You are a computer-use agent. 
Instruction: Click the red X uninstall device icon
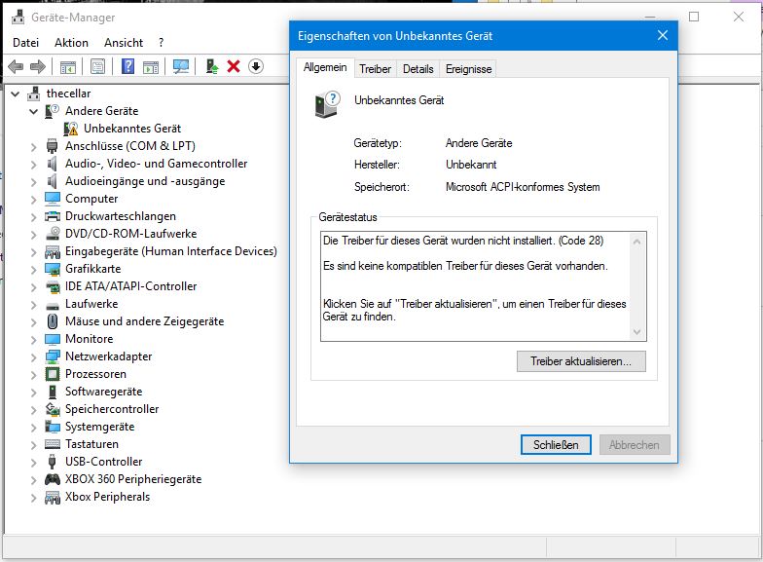click(234, 66)
